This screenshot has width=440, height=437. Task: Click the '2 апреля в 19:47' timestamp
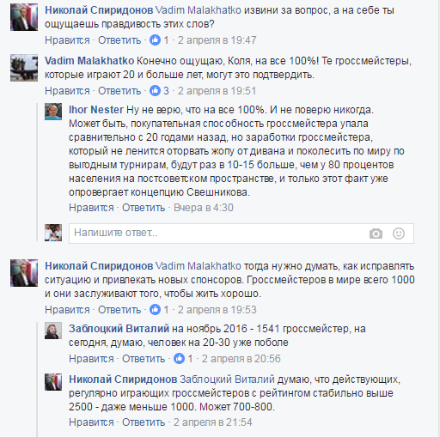click(217, 40)
